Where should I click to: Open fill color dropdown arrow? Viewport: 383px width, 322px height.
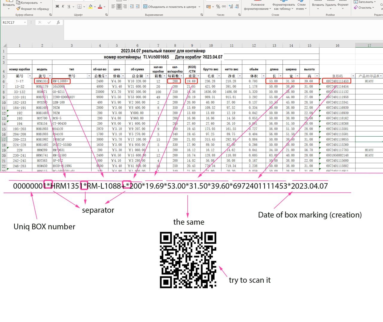[x=95, y=7]
